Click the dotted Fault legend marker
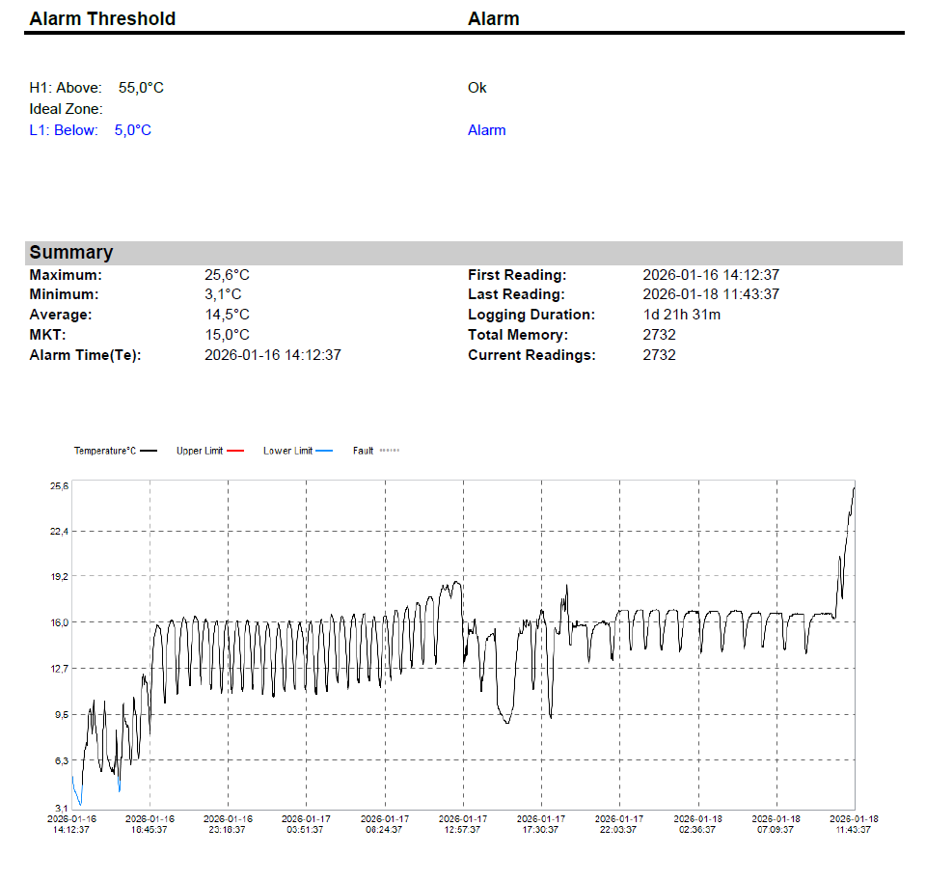926x882 pixels. click(389, 451)
